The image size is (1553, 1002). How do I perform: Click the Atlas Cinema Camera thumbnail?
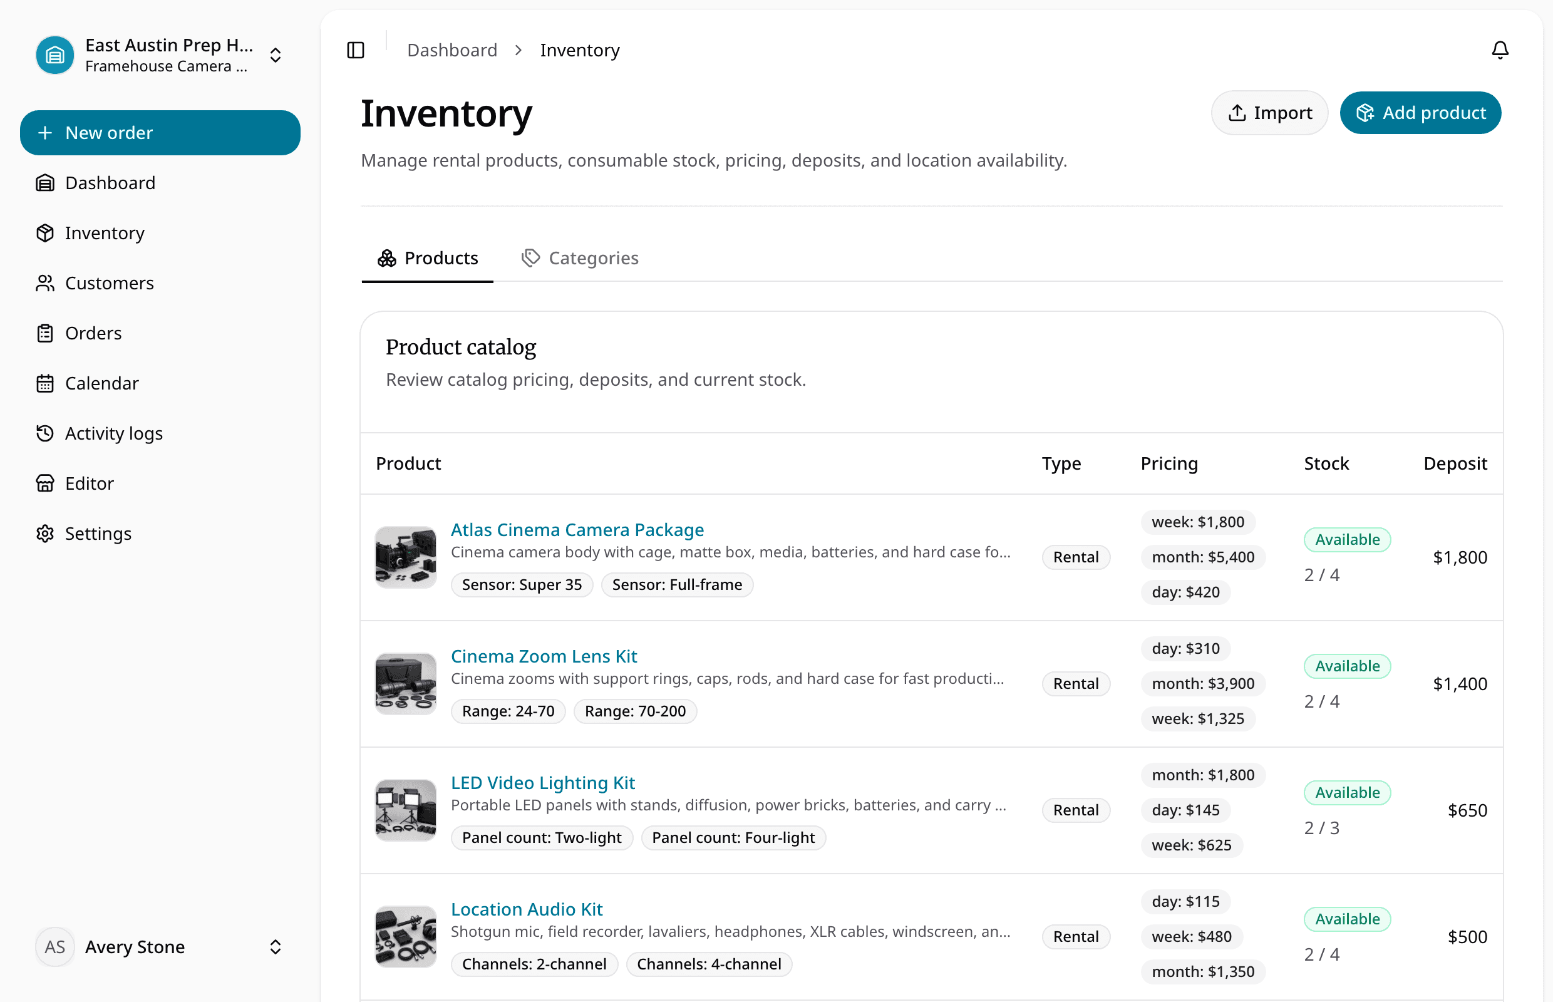click(406, 557)
